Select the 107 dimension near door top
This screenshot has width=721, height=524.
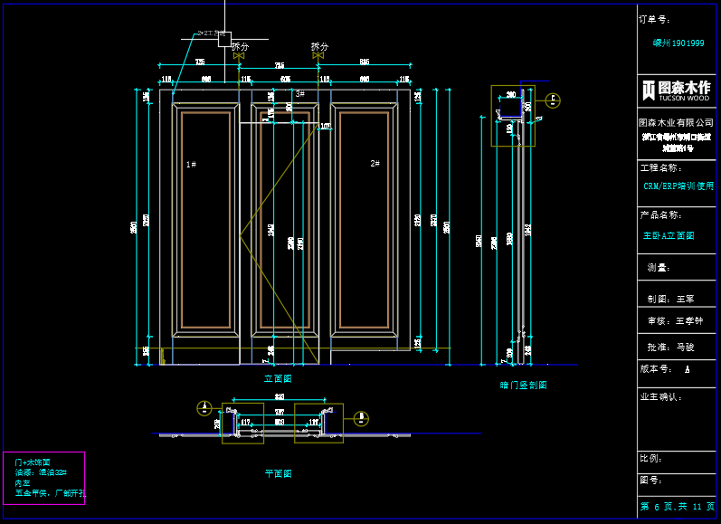click(325, 126)
